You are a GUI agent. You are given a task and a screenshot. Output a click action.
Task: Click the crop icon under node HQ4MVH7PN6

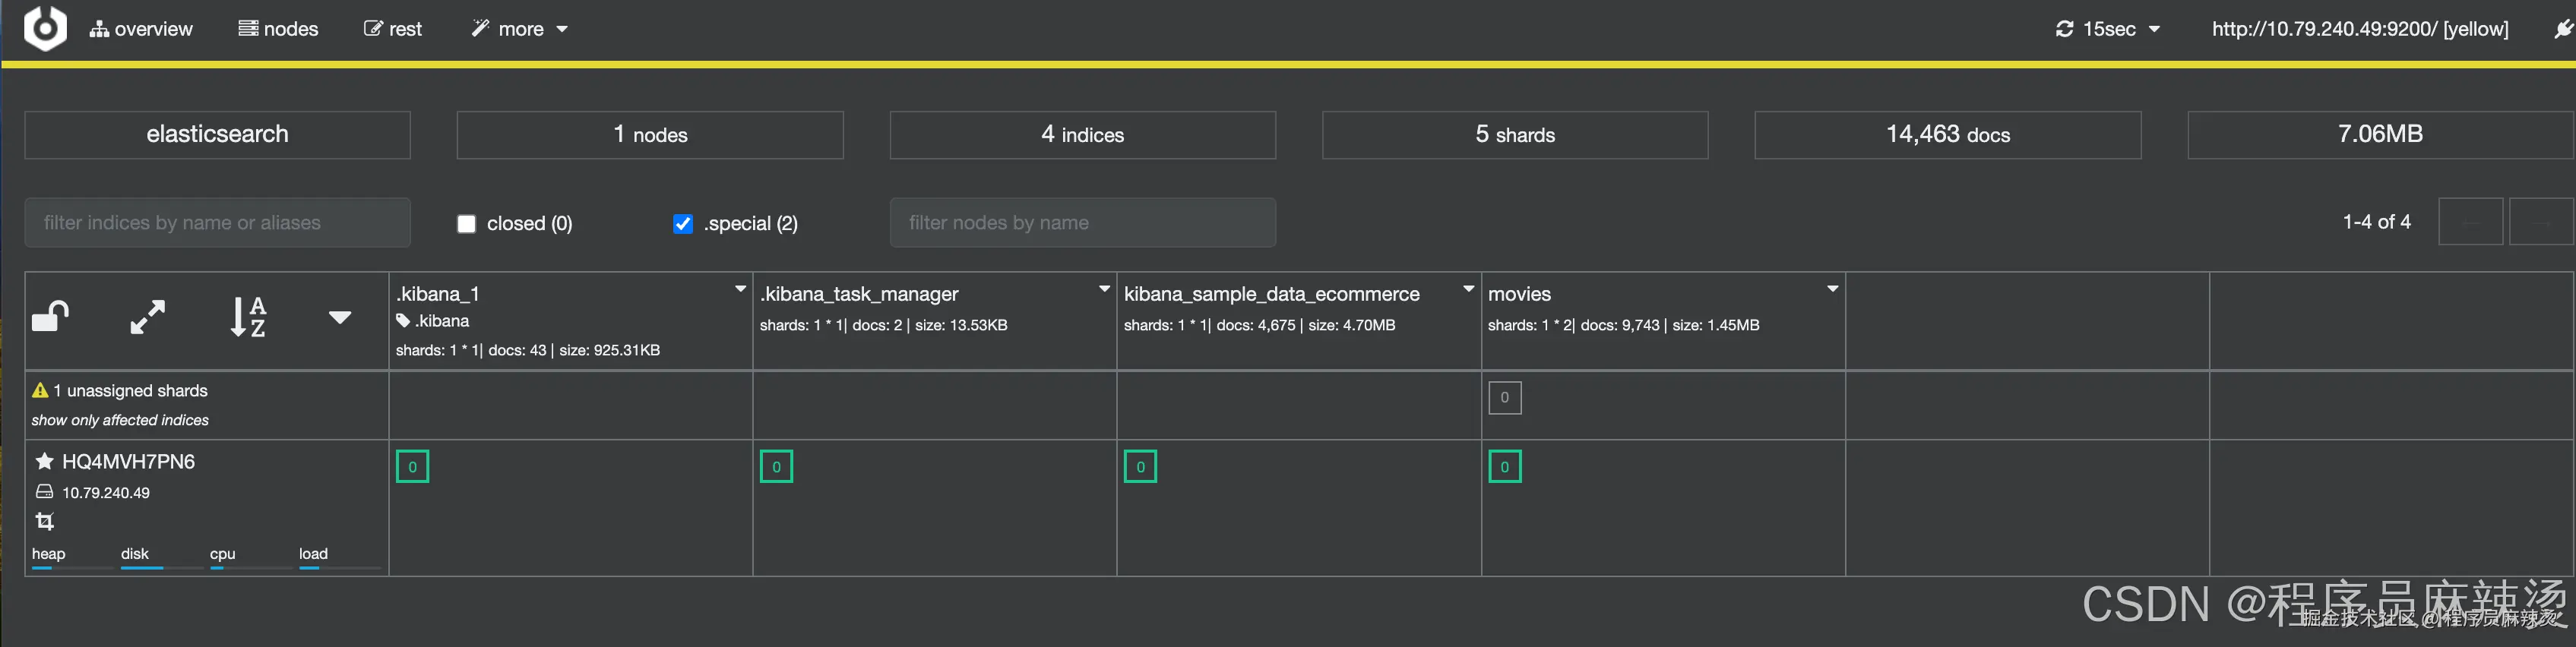coord(45,521)
